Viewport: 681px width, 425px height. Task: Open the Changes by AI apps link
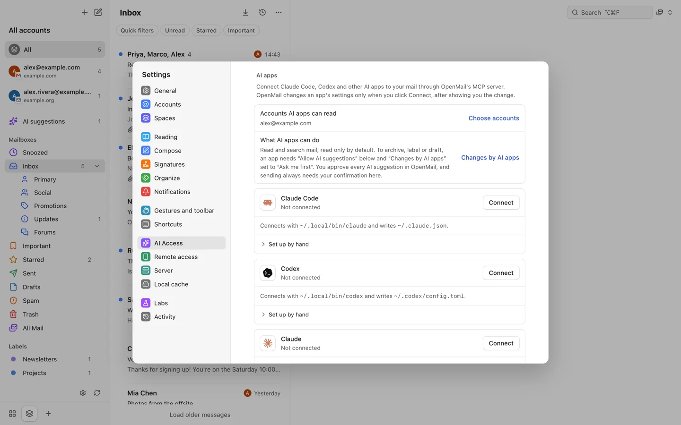click(490, 157)
